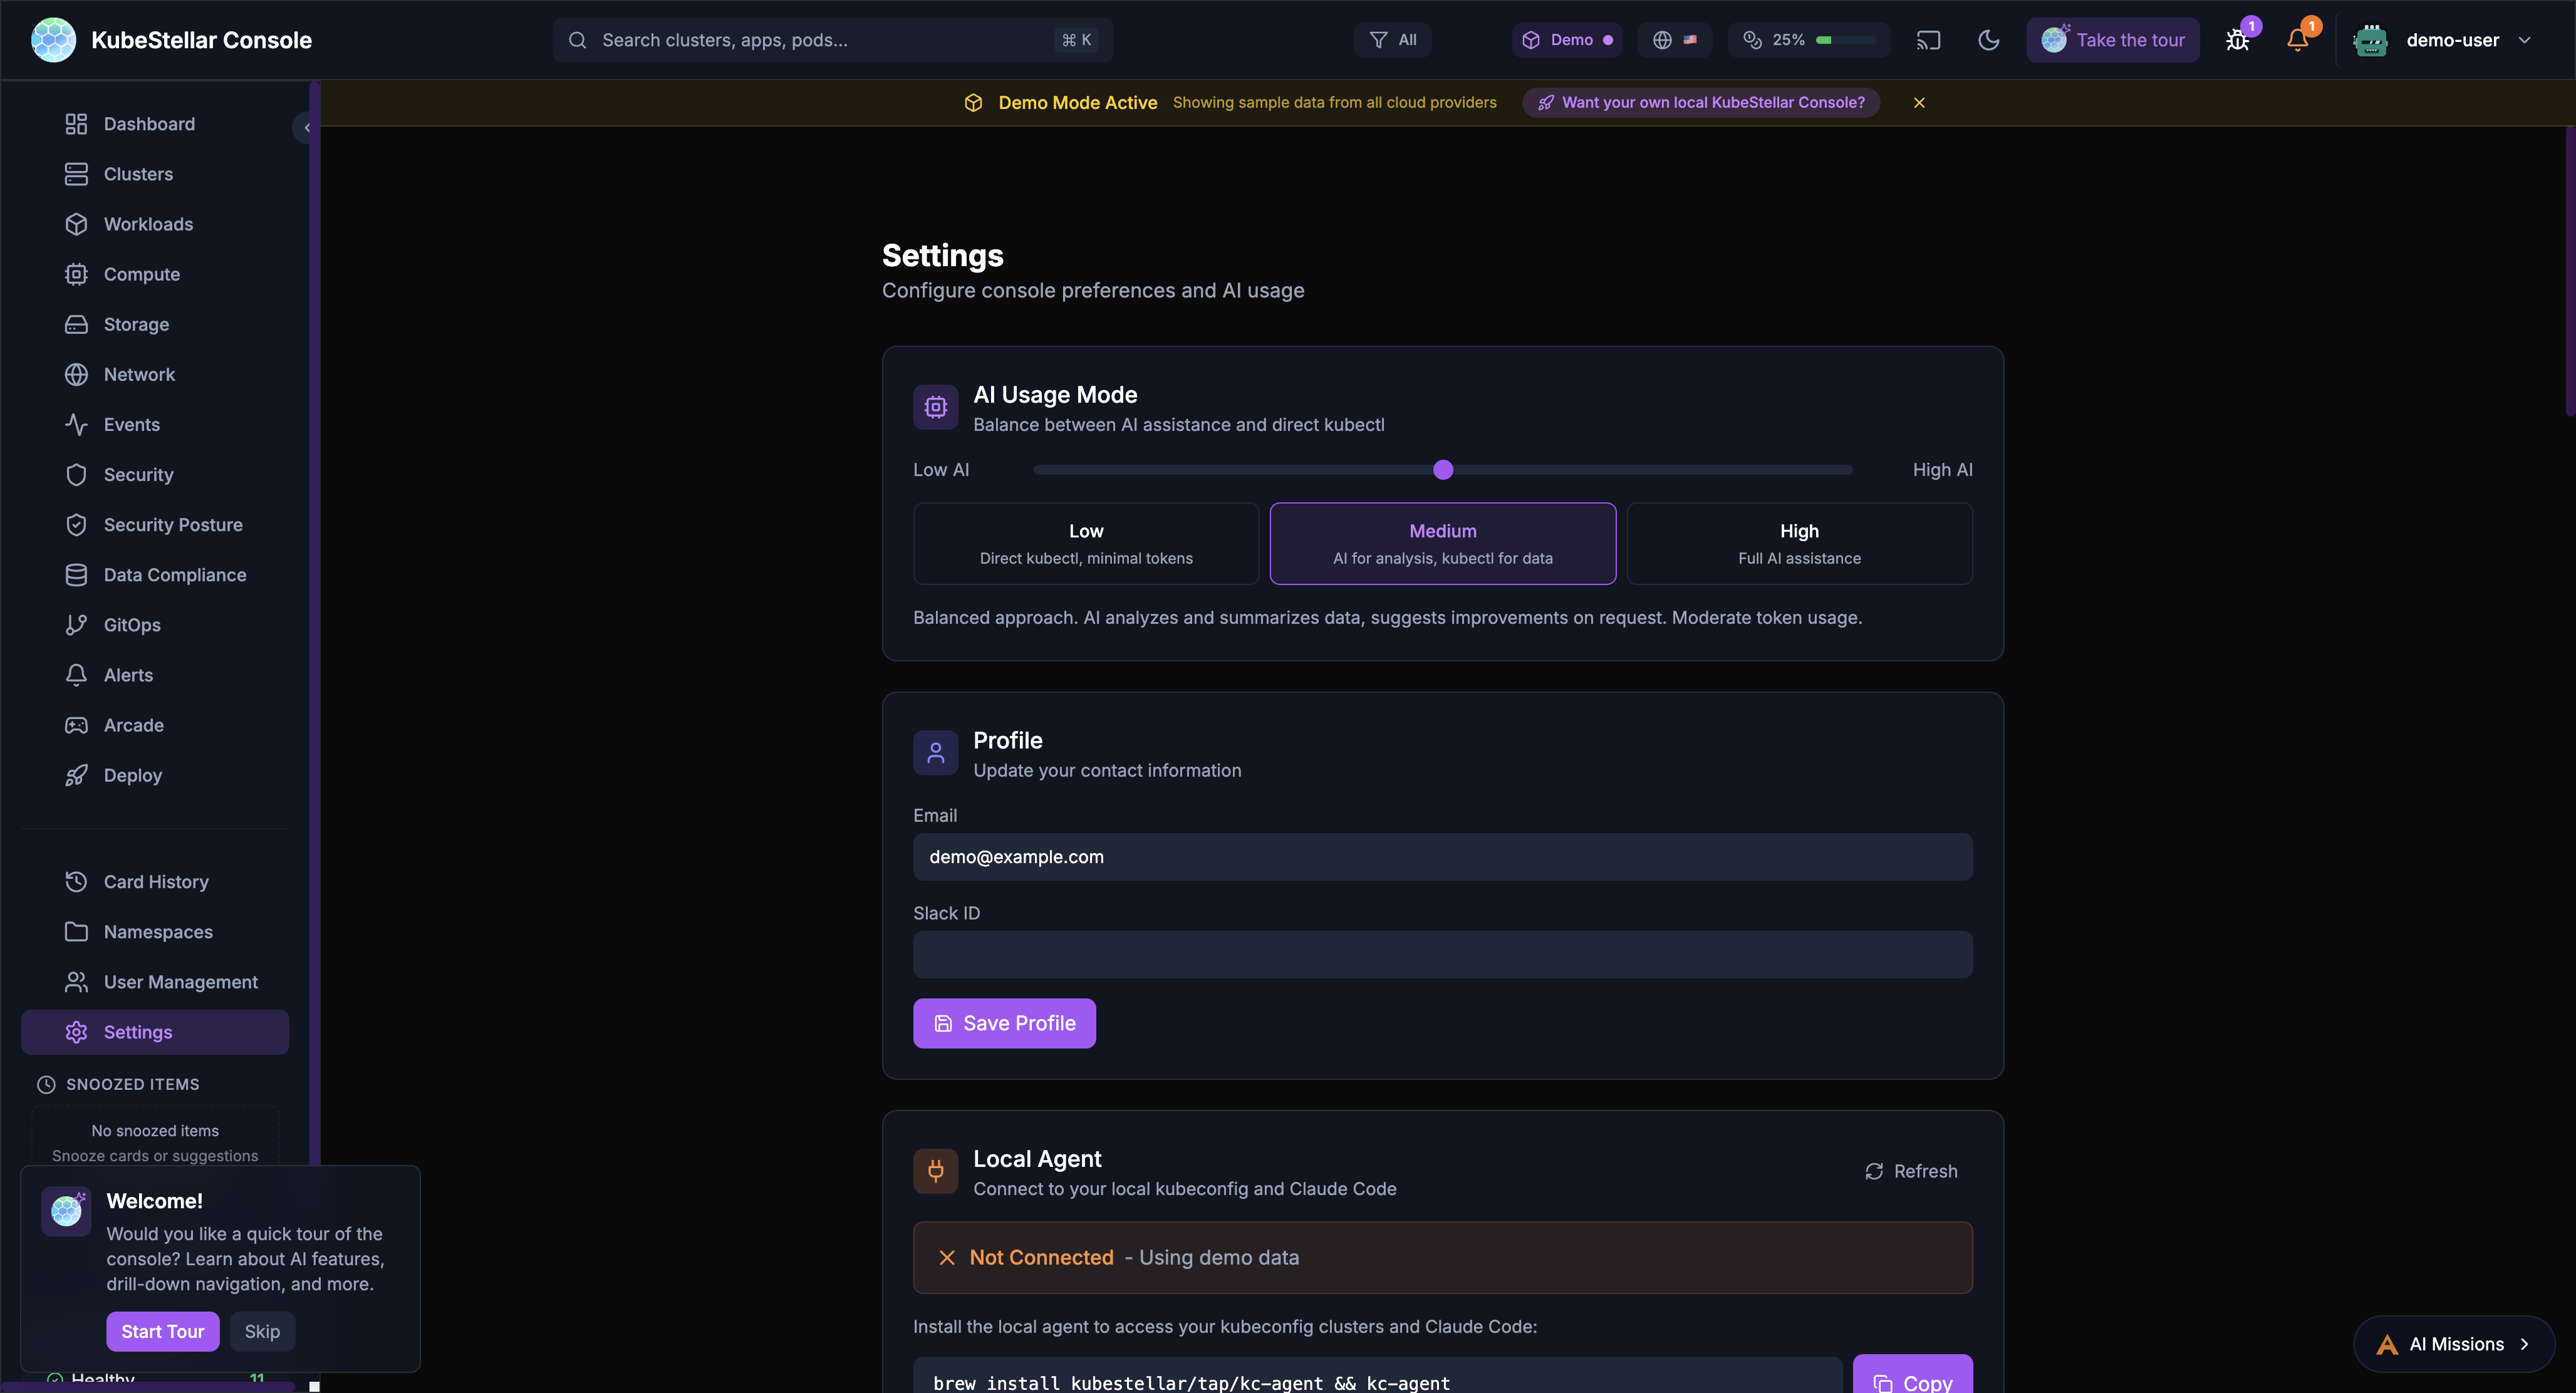The height and width of the screenshot is (1393, 2576).
Task: Select the GitOps sidebar icon
Action: click(x=78, y=624)
